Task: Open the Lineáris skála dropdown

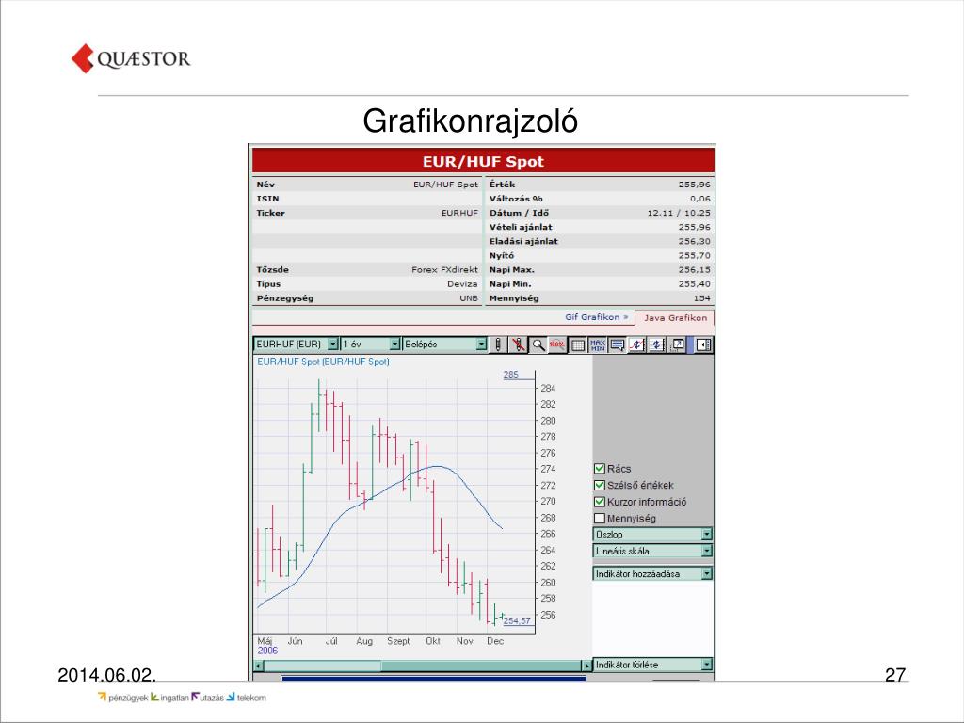Action: click(652, 551)
